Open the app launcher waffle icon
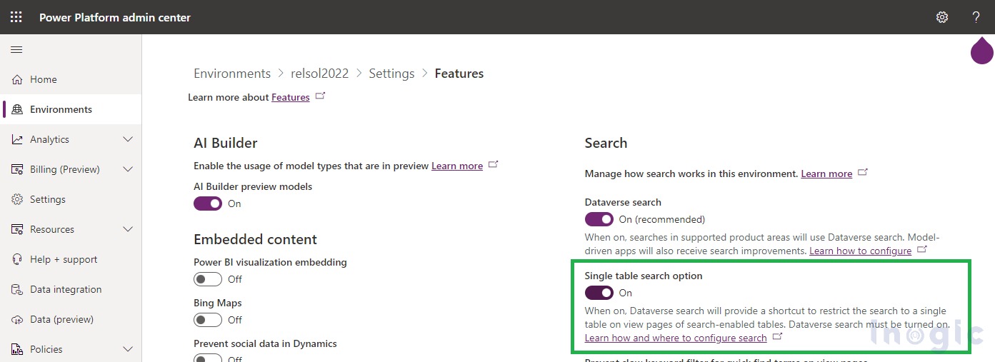The height and width of the screenshot is (362, 995). click(16, 17)
